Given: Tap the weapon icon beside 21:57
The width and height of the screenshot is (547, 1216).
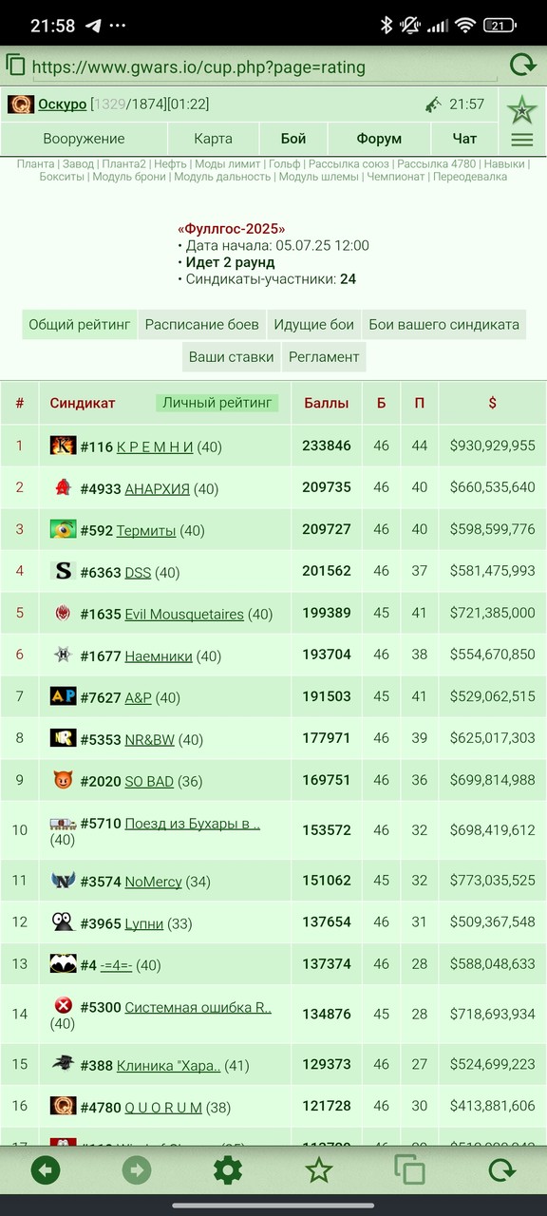Looking at the screenshot, I should pyautogui.click(x=433, y=104).
